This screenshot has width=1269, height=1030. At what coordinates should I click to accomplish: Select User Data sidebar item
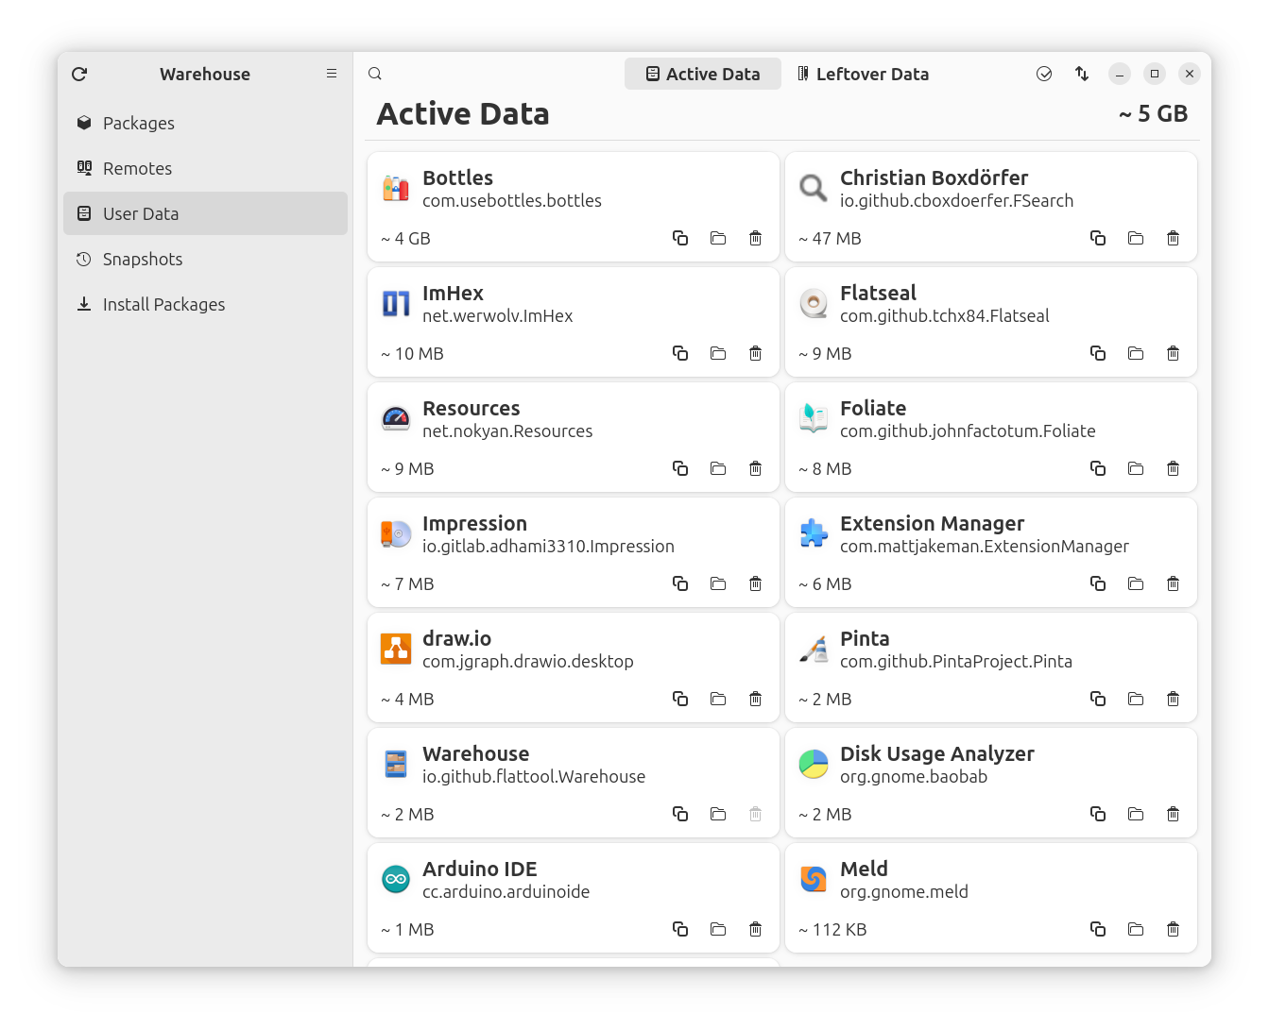click(205, 213)
